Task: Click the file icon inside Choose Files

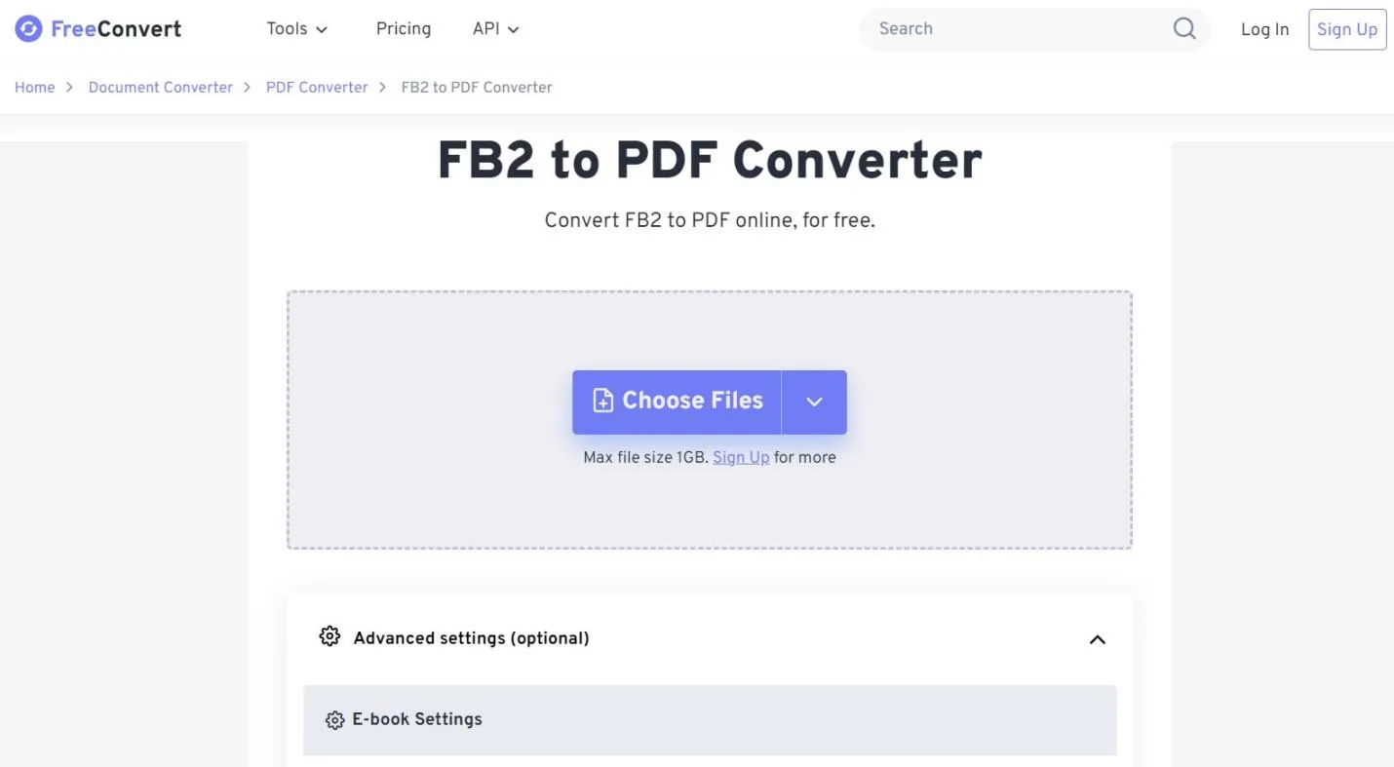Action: [602, 401]
